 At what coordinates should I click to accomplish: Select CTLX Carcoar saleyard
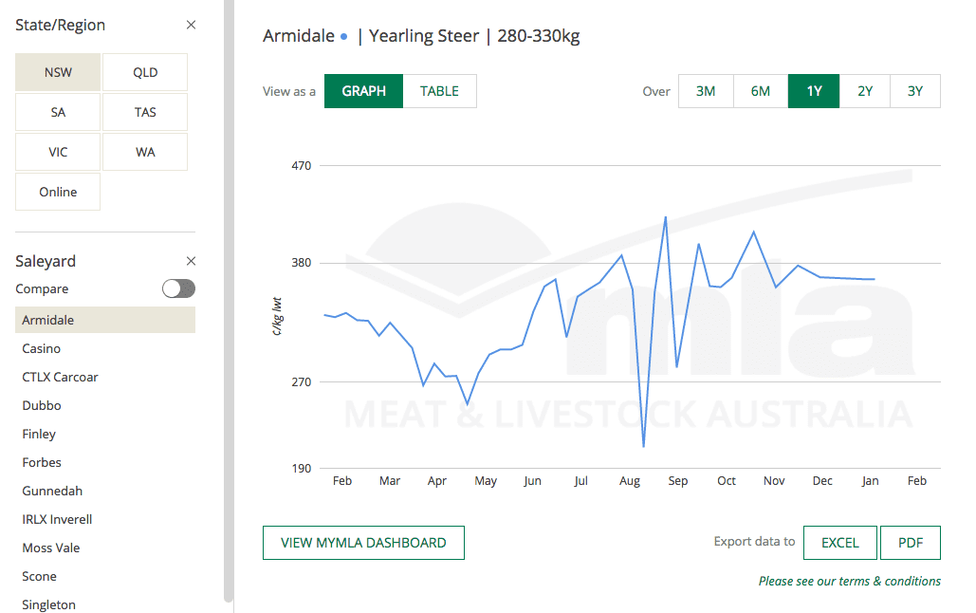point(60,377)
